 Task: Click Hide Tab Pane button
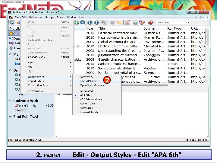[197, 140]
